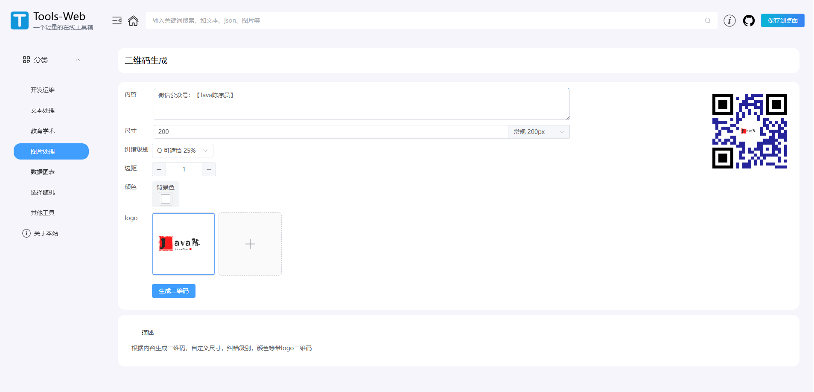Click the 描述 section heading
The width and height of the screenshot is (814, 392).
pyautogui.click(x=148, y=332)
